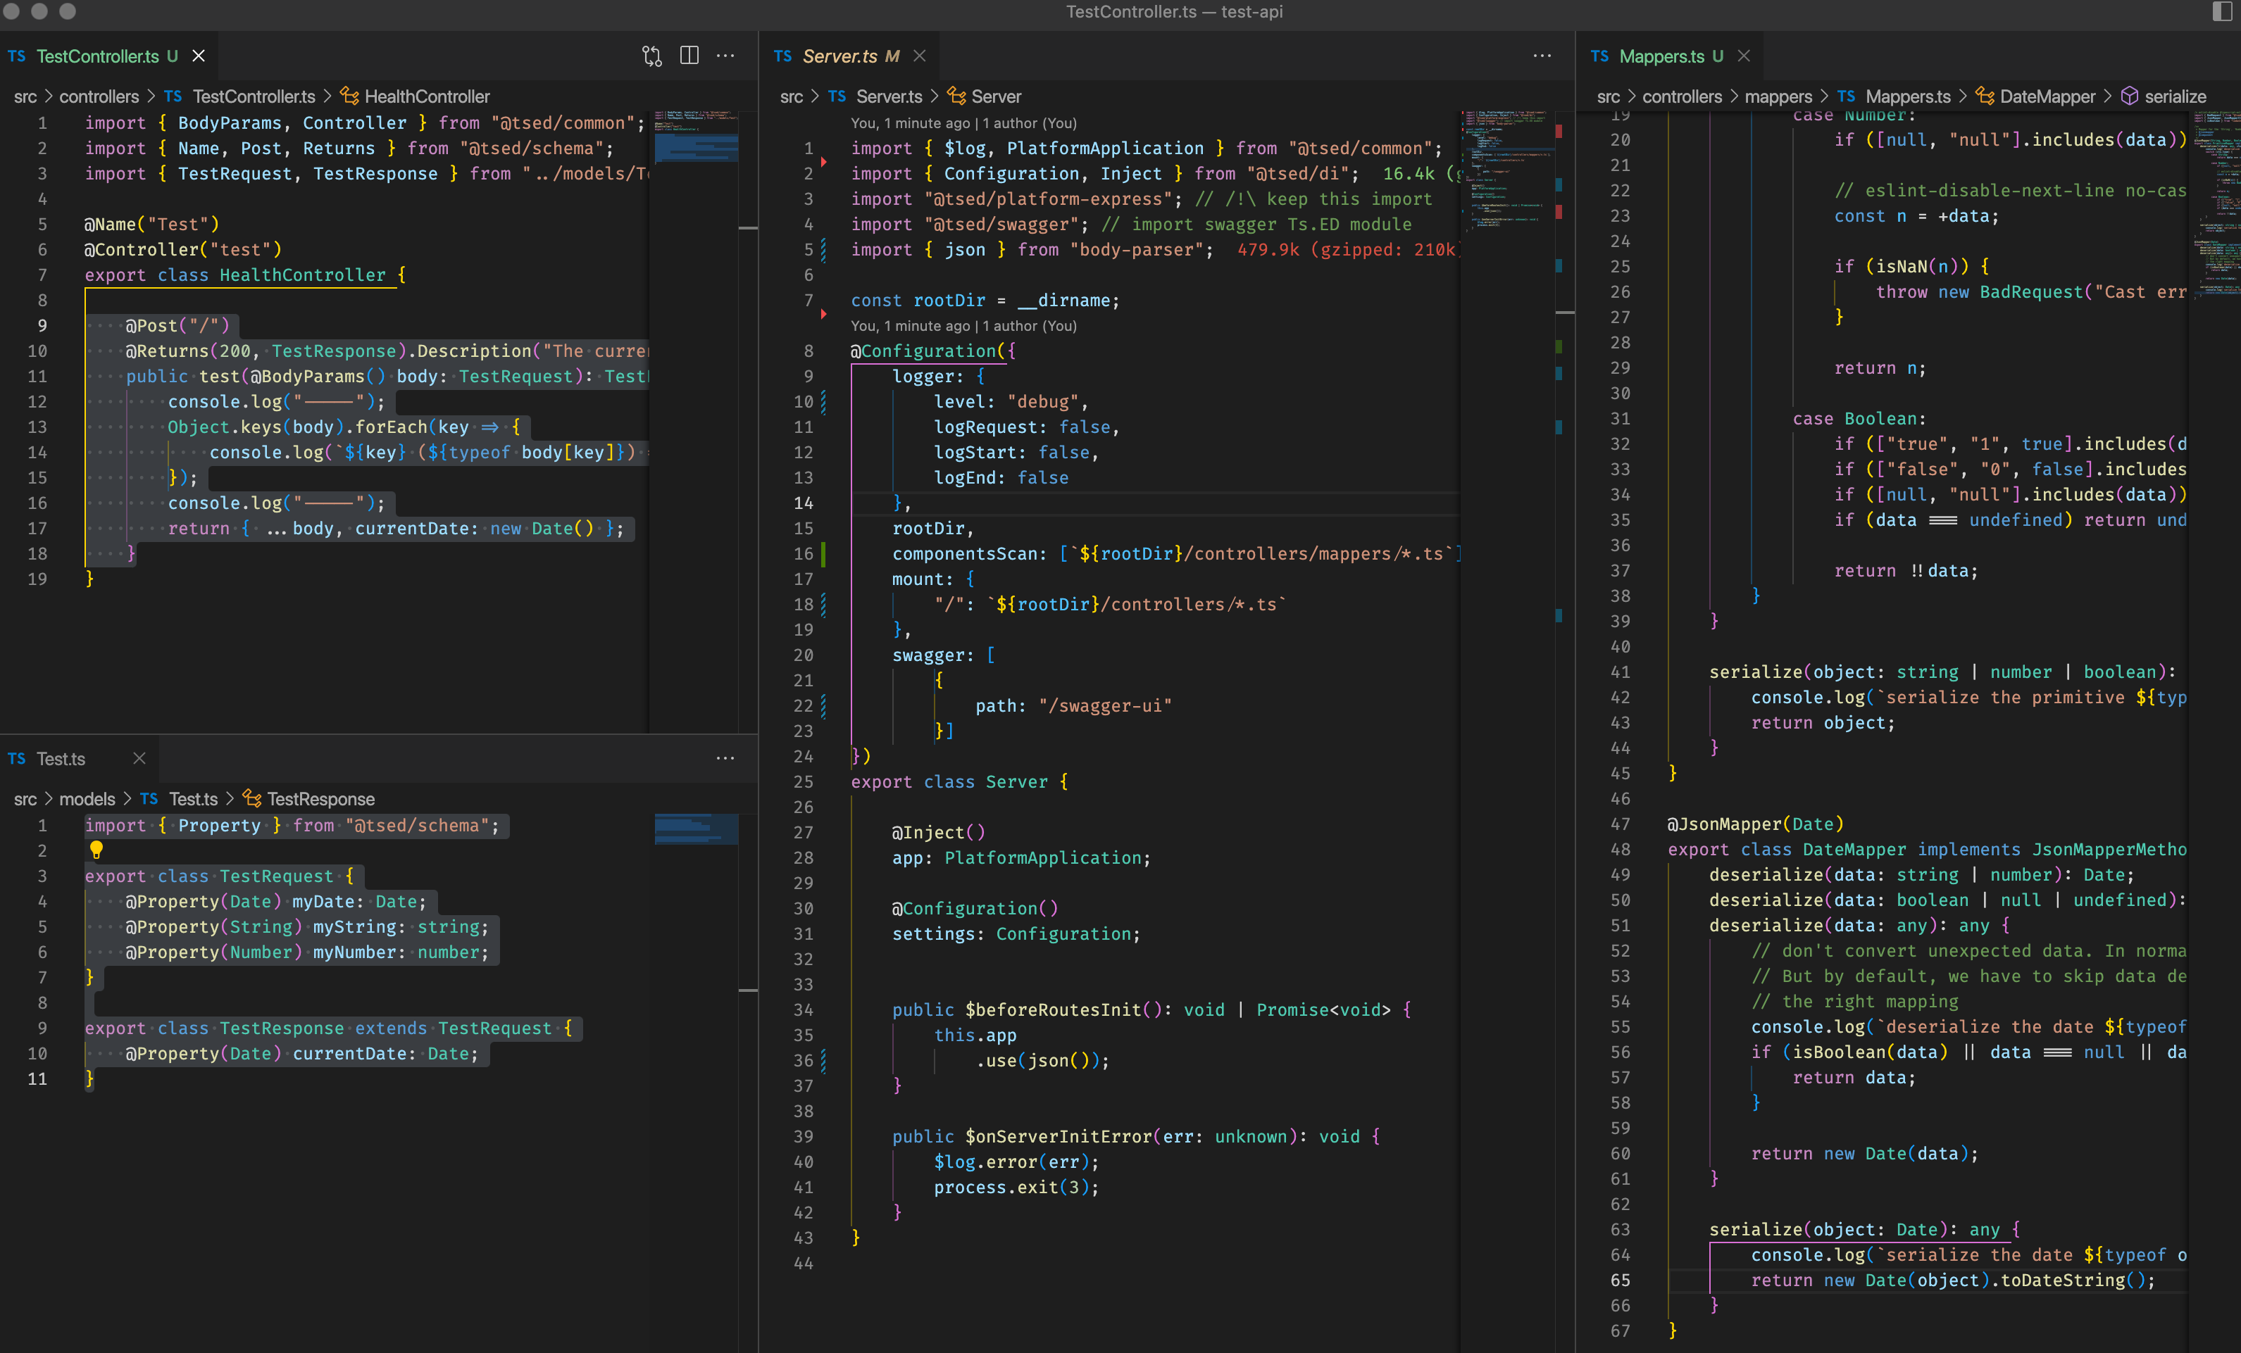Click TestResponse symbol in Test.ts breadcrumb
The width and height of the screenshot is (2241, 1353).
(x=320, y=799)
